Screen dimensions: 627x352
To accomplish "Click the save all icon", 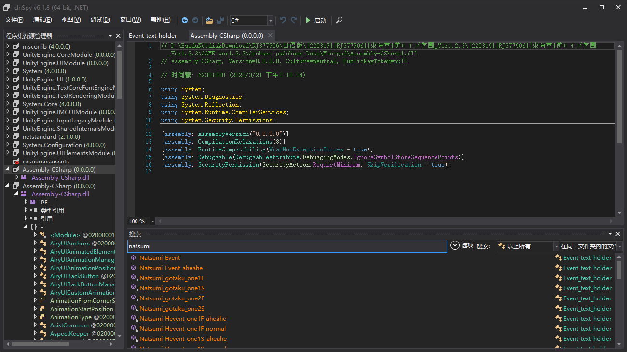I will (x=220, y=20).
